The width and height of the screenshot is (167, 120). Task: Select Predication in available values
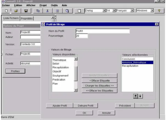[x=59, y=80]
